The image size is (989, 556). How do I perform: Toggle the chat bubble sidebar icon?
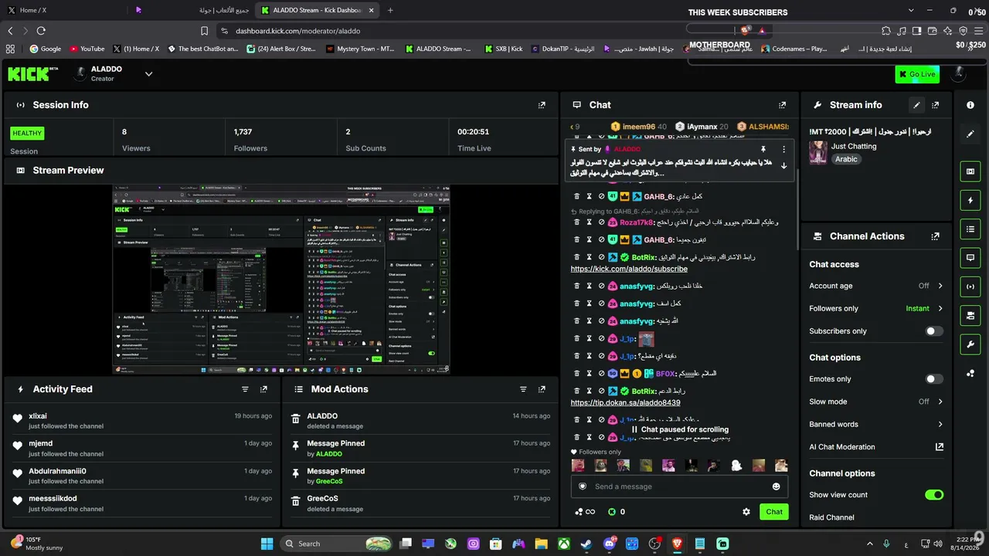[x=970, y=258]
